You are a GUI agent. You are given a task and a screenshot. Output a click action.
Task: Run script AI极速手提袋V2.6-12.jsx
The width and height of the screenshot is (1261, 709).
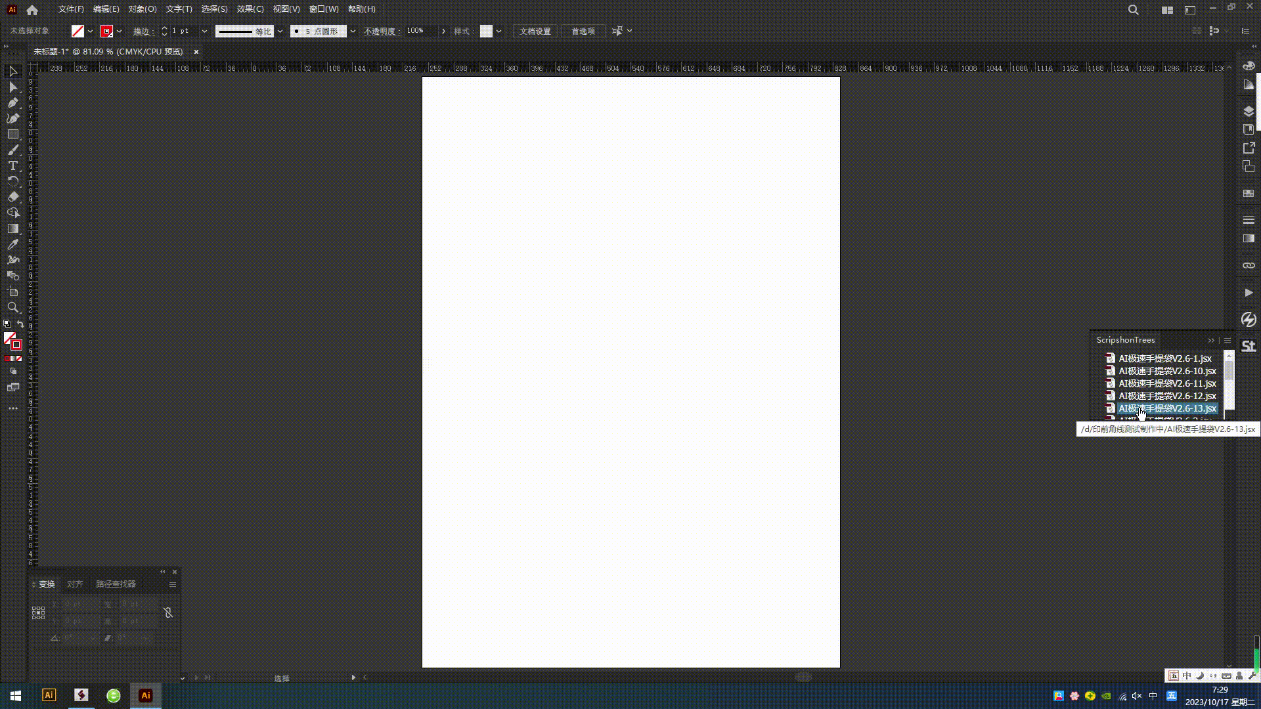[1167, 396]
